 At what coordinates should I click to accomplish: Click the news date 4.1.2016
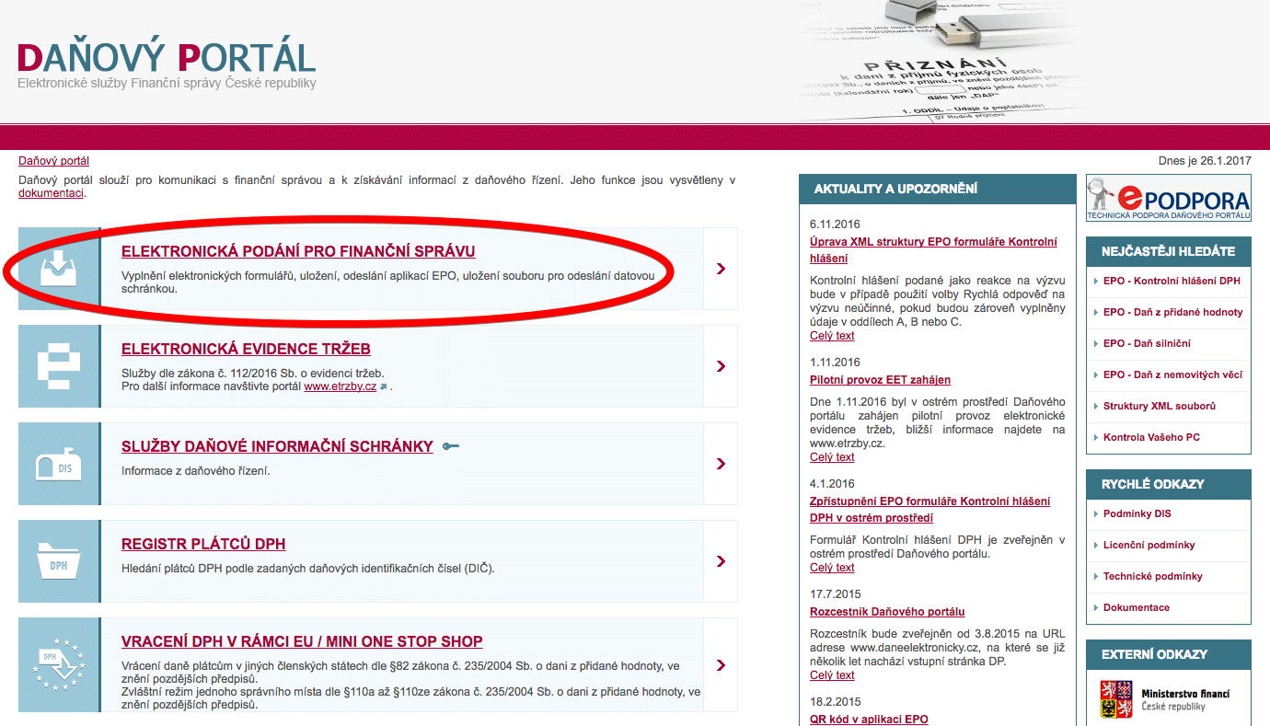pyautogui.click(x=832, y=484)
